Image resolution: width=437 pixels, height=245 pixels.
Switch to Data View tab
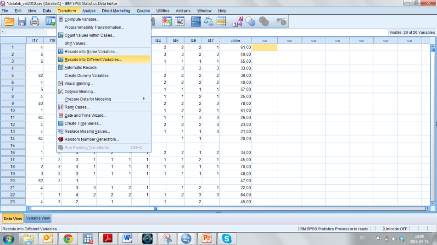point(13,218)
